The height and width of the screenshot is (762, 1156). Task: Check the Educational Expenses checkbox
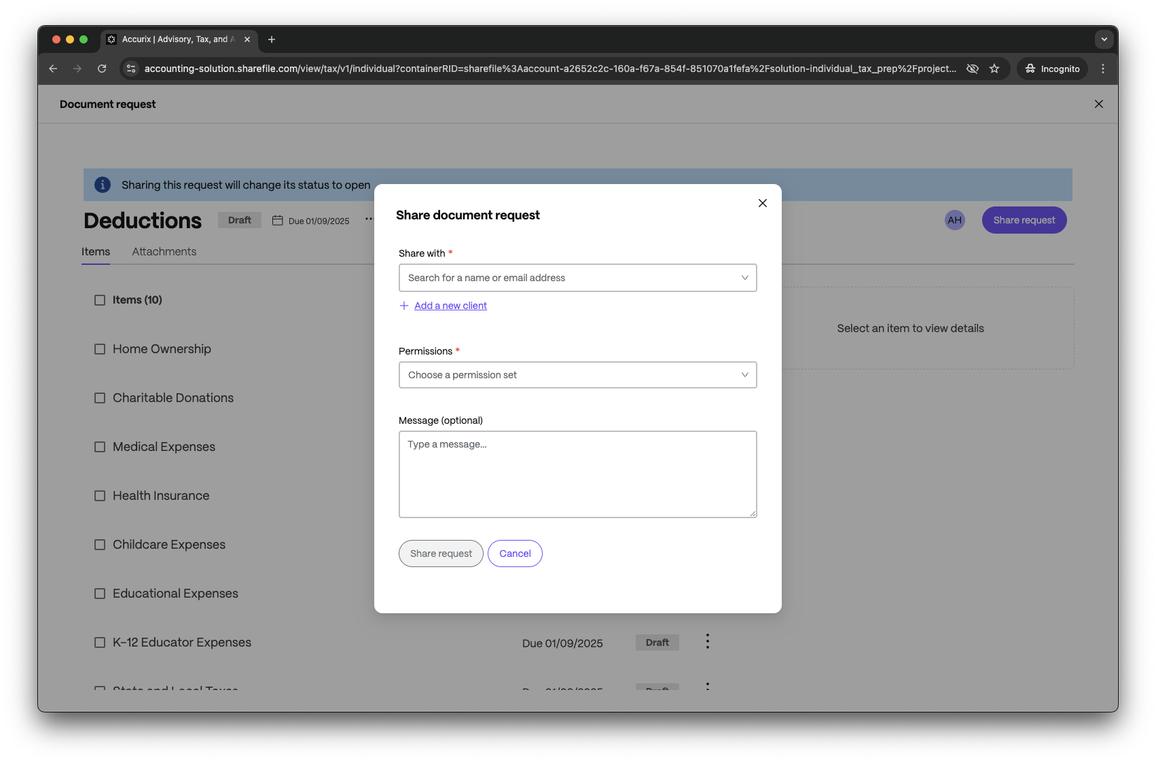pos(100,594)
